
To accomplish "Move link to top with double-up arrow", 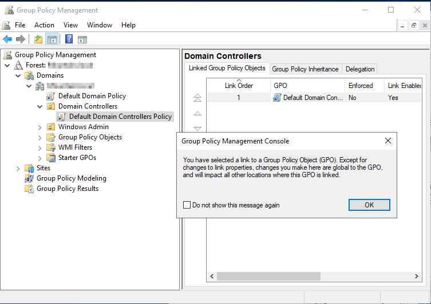I will [197, 97].
